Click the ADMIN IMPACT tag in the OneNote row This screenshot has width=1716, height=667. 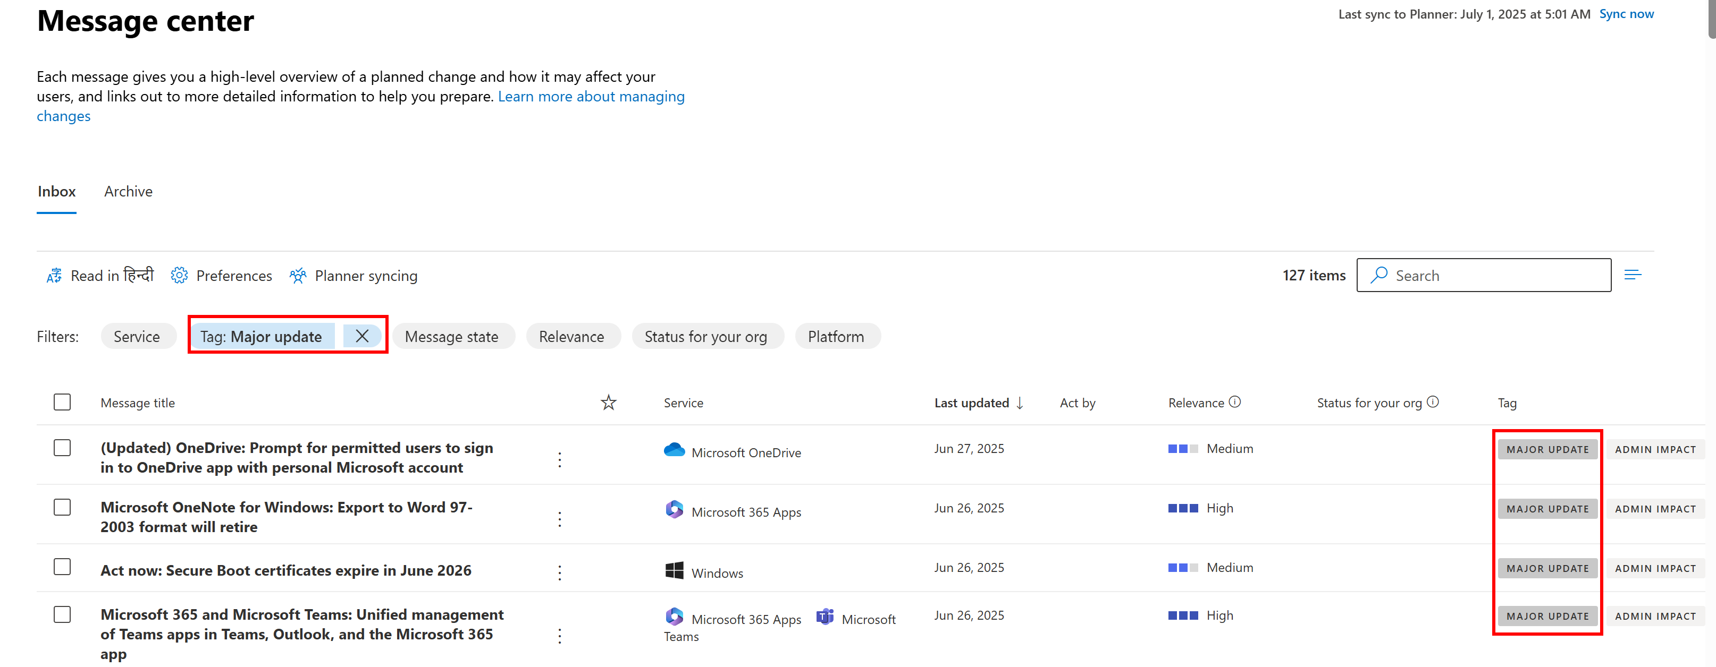[1655, 509]
